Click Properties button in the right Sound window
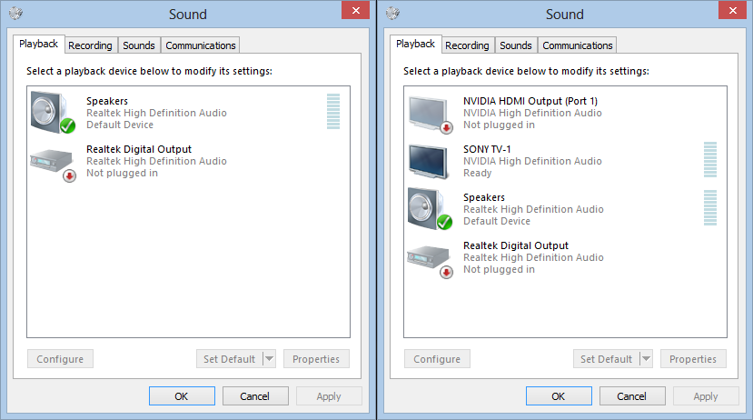 pos(693,359)
